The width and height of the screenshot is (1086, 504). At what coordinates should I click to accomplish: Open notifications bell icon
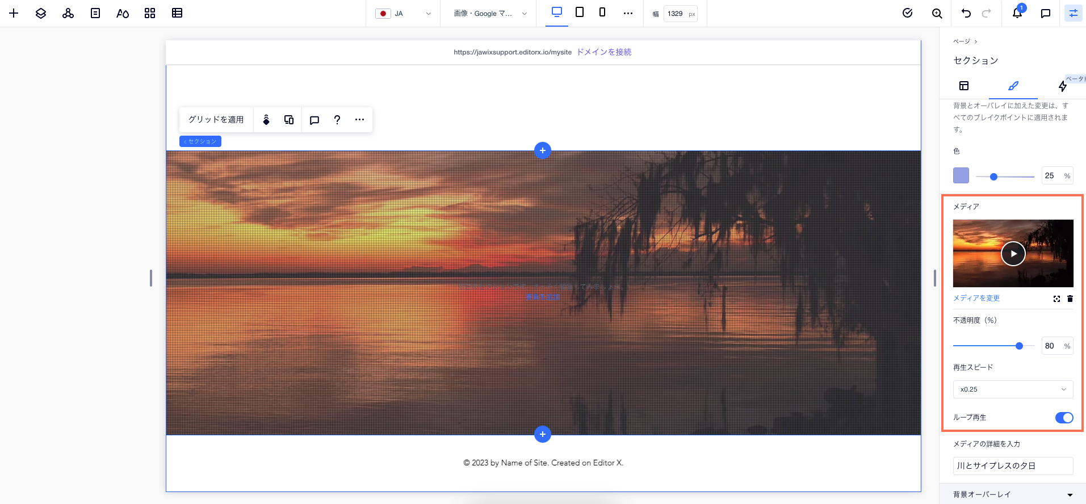pyautogui.click(x=1017, y=13)
